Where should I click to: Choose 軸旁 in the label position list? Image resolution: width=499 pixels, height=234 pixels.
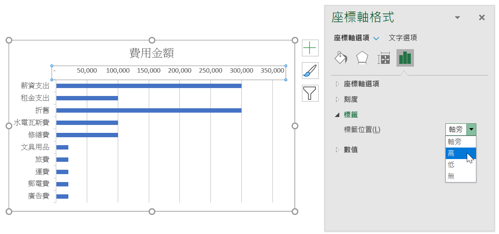pos(461,142)
